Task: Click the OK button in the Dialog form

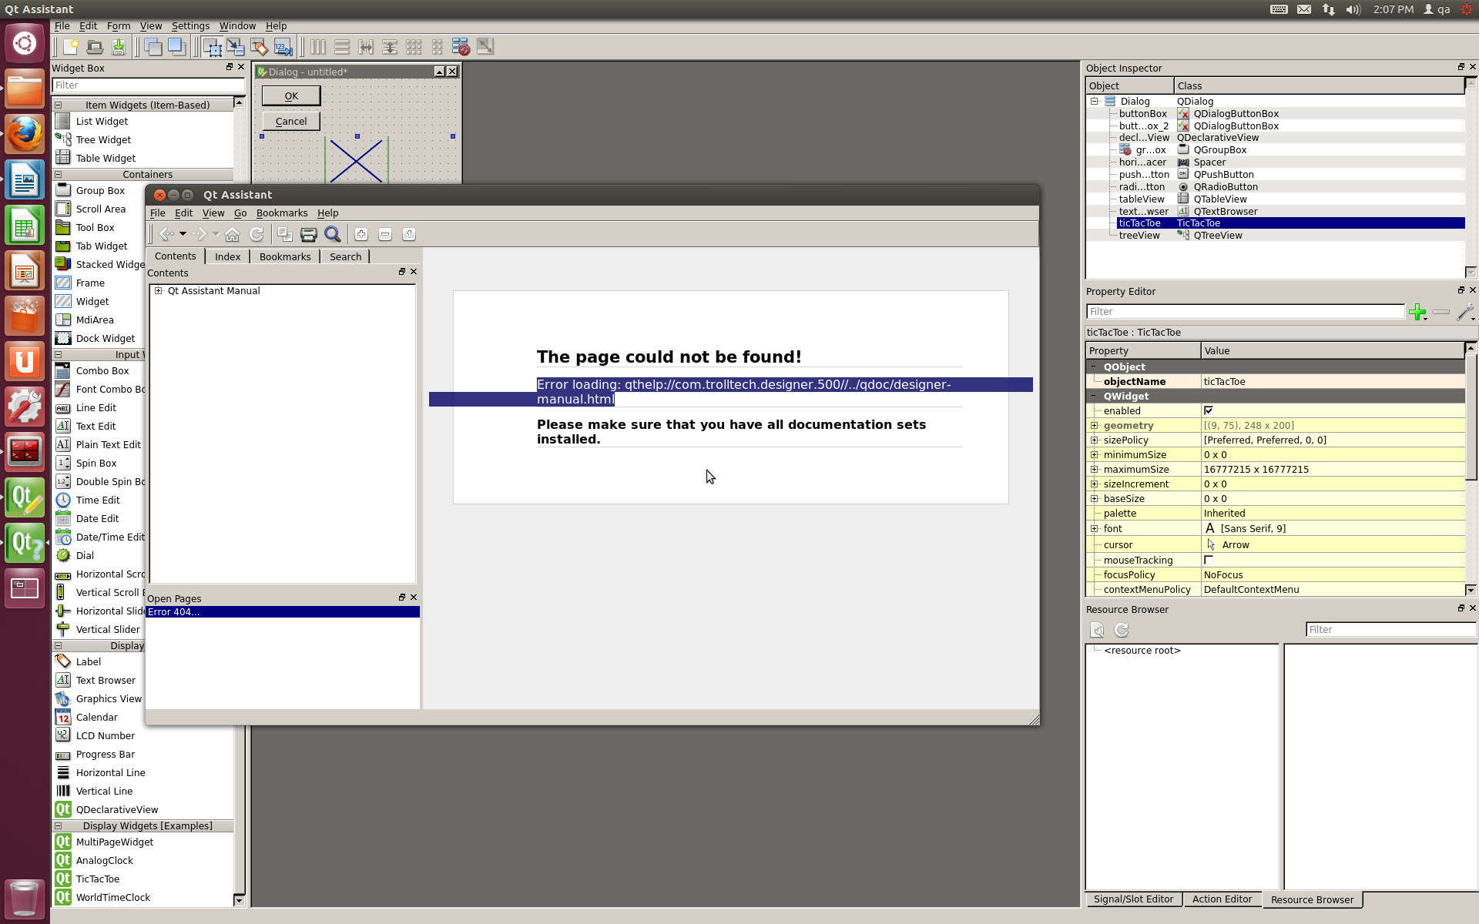Action: (291, 95)
